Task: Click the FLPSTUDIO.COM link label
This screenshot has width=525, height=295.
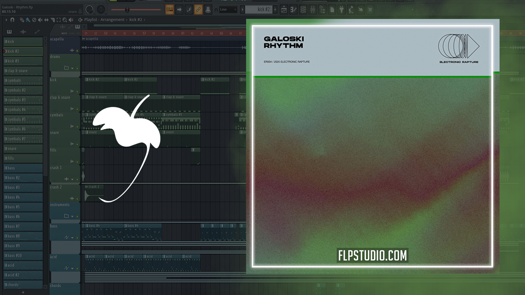Action: (x=372, y=256)
